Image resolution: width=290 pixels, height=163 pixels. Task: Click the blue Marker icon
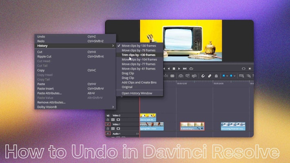231,76
